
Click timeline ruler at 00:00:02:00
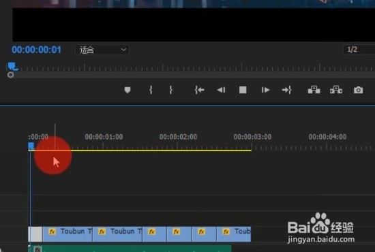coord(178,137)
